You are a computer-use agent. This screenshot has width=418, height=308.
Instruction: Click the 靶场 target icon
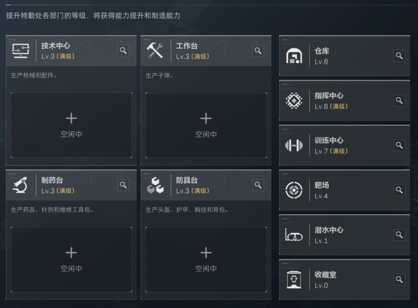click(x=294, y=190)
